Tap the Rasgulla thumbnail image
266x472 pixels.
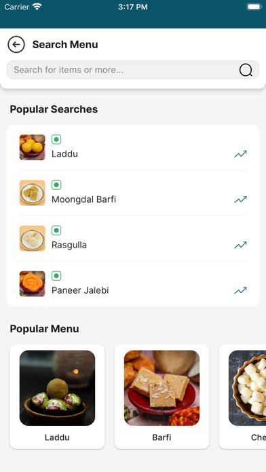pyautogui.click(x=33, y=239)
